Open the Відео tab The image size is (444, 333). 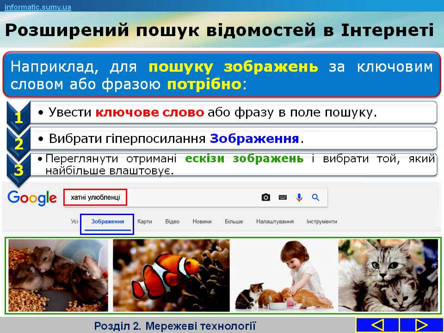coord(172,222)
